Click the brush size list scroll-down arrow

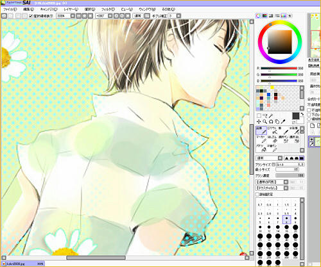pos(302,264)
